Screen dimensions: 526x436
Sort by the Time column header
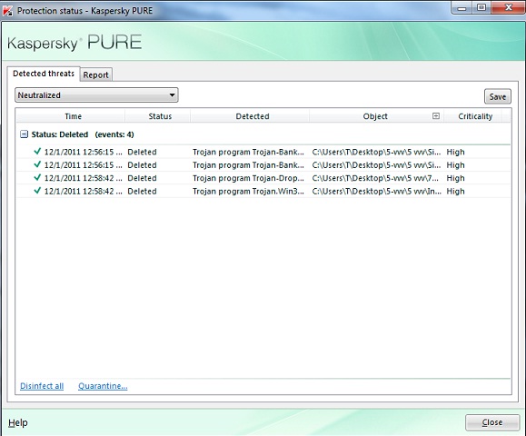coord(71,116)
